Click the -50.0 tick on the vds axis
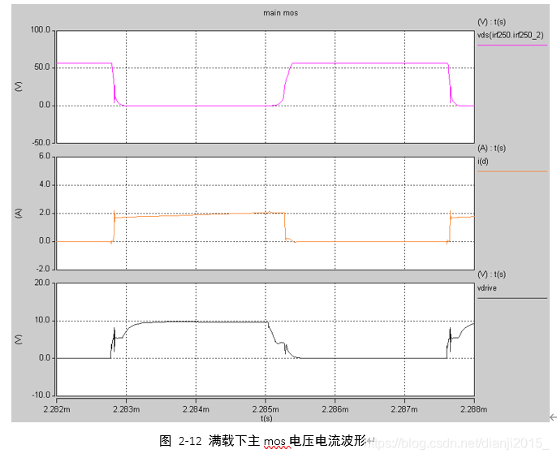The width and height of the screenshot is (557, 458). (x=41, y=142)
